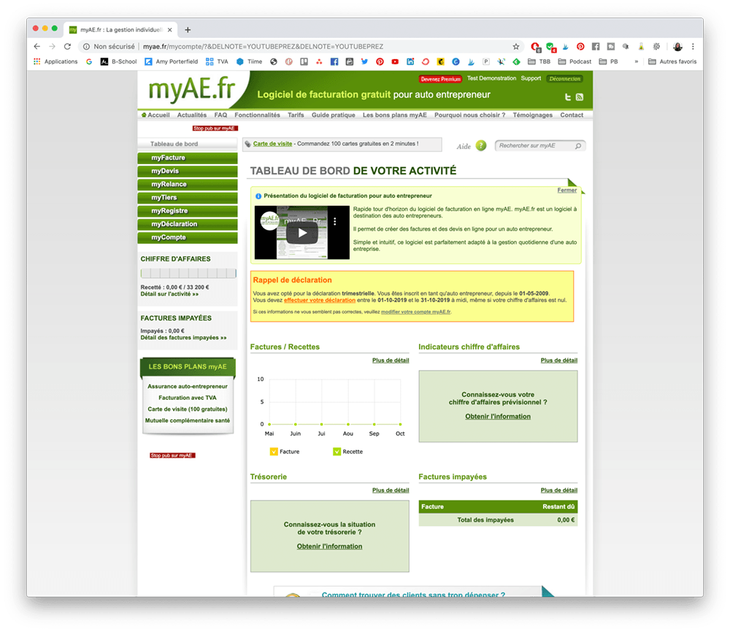The image size is (730, 632).
Task: Click the browser address bar URL
Action: [x=263, y=47]
